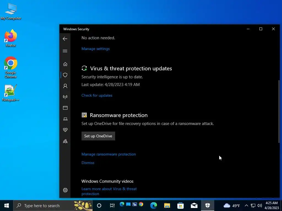Click the My Computer desktop icon

(11, 12)
